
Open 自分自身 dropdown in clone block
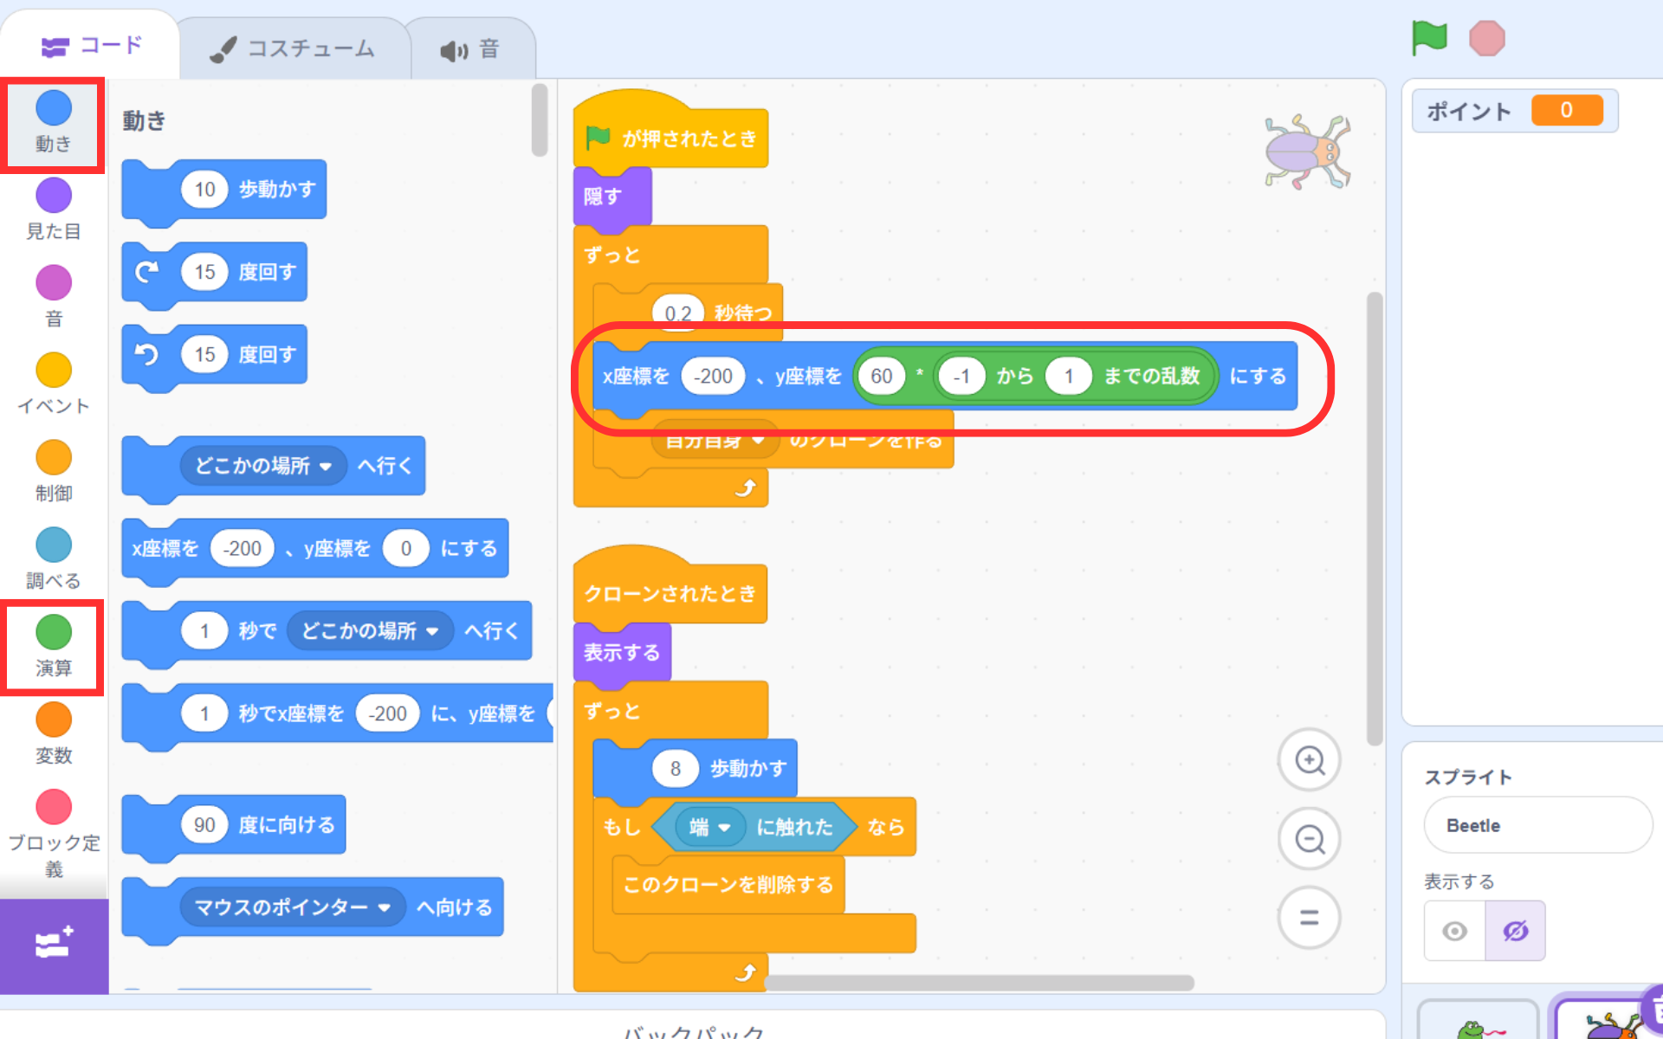coord(715,441)
